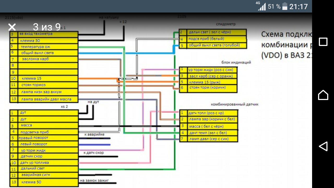This screenshot has height=188, width=334.
Task: Tap 'лампа низк зар аккум' row
Action: (x=44, y=92)
